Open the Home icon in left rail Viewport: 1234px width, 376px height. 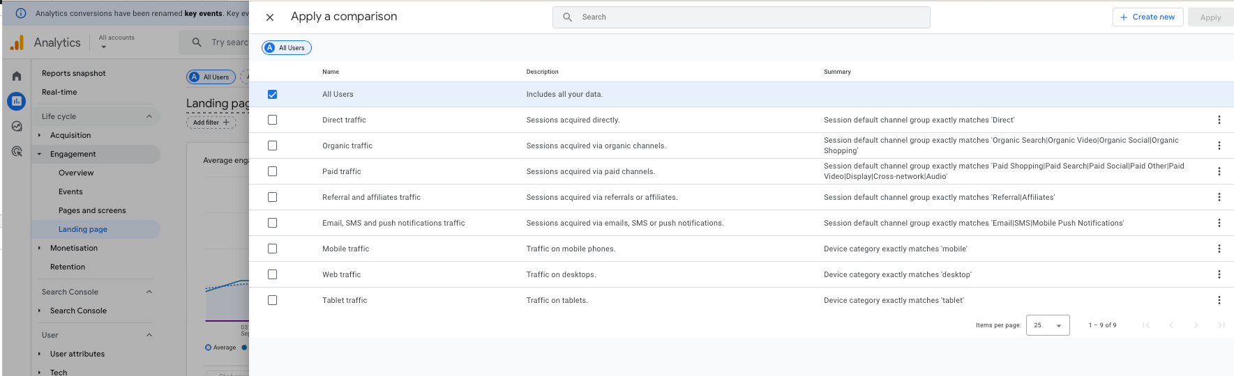tap(17, 76)
